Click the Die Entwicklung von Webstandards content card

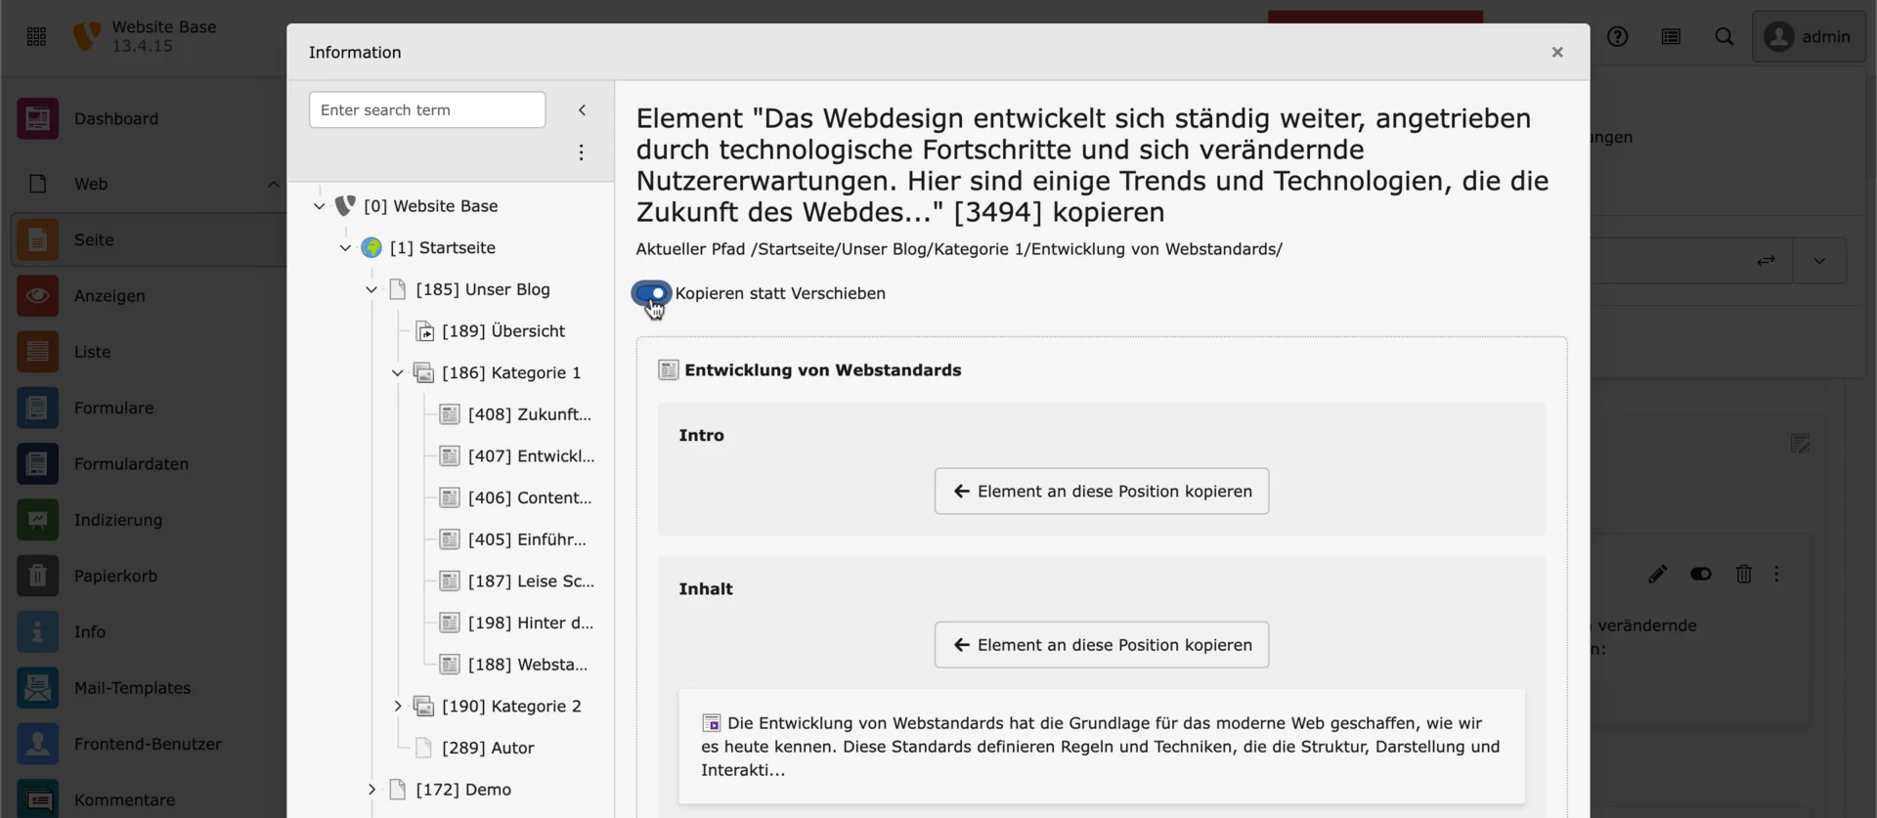pos(1102,747)
